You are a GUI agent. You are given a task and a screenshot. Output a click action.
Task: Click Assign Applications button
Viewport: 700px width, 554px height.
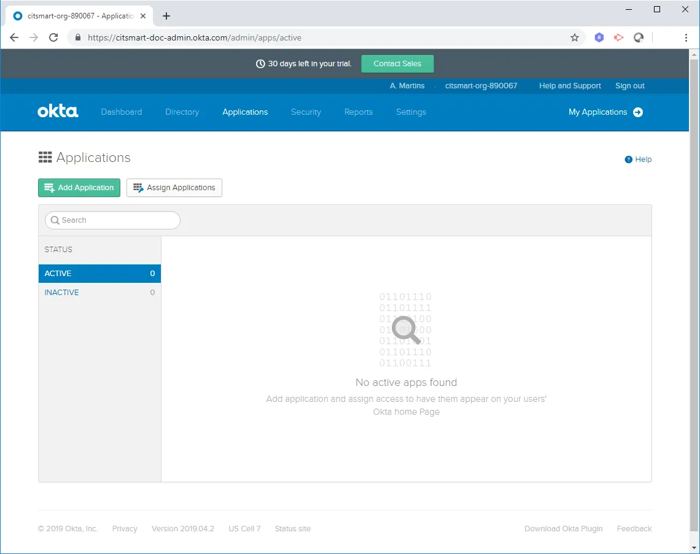[174, 188]
